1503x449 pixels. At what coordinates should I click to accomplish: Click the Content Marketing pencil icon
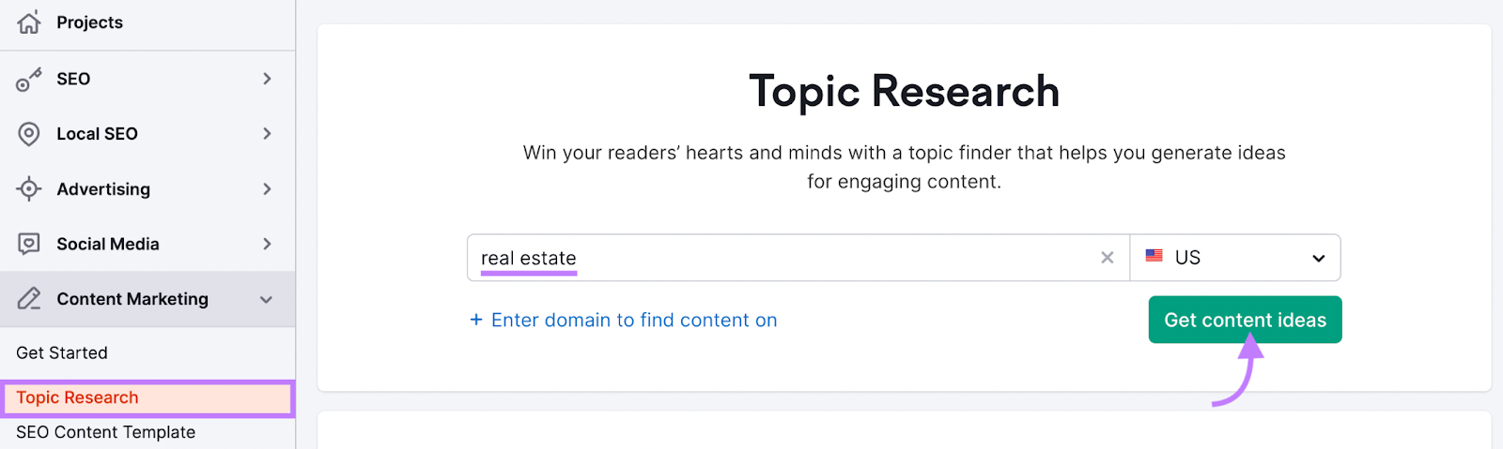pyautogui.click(x=29, y=299)
